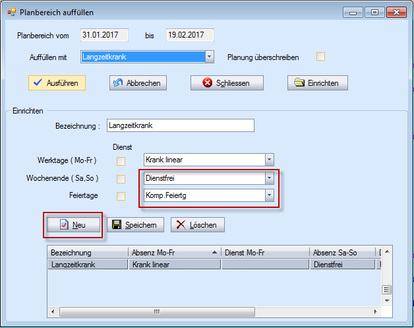Open the Dienstfrei dropdown arrow
Screen dimensions: 414x328
[270, 178]
